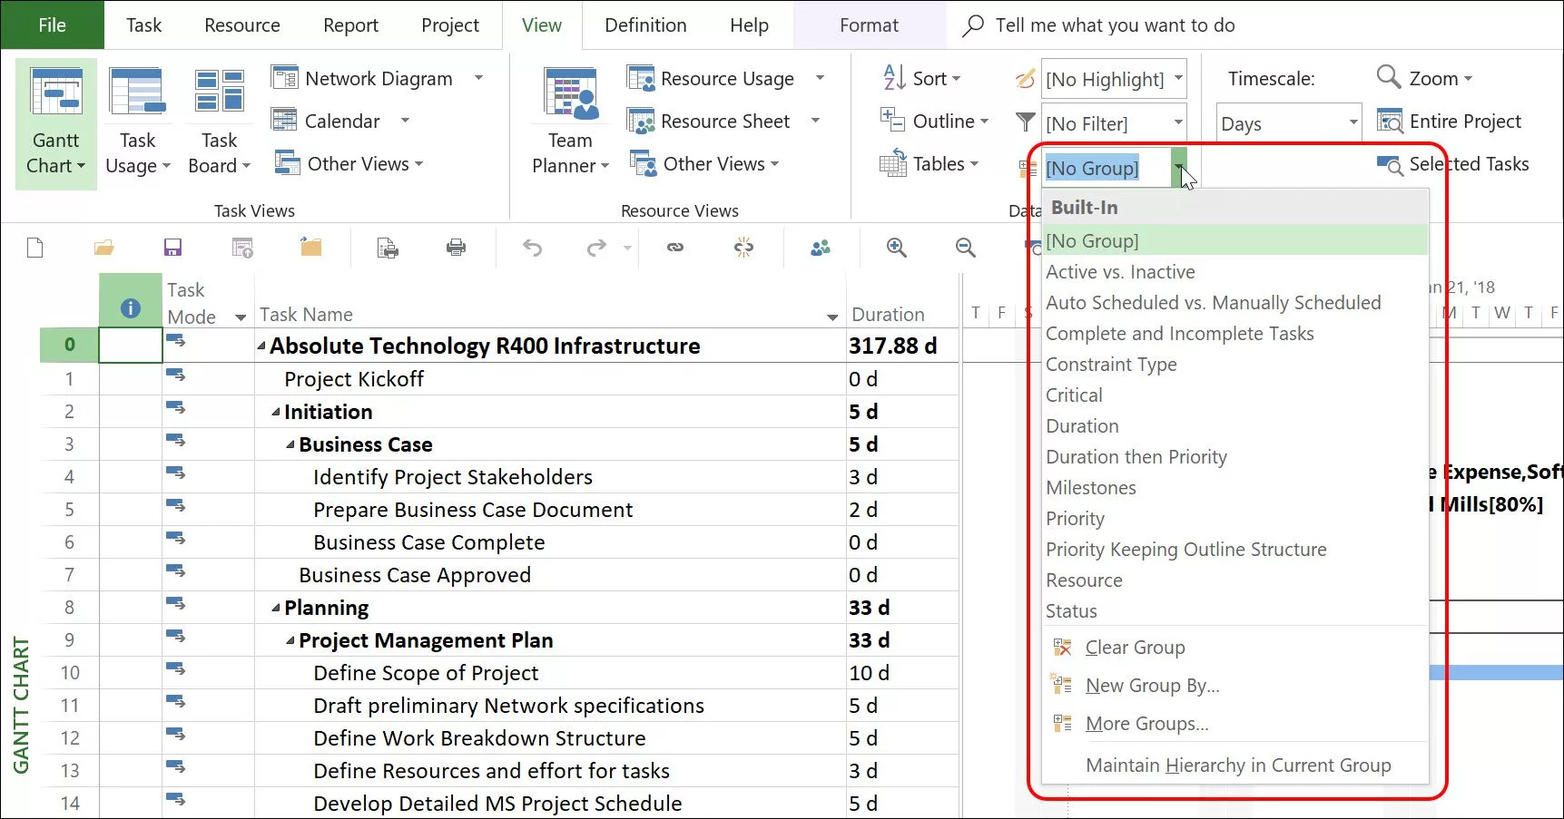Click the Open folder icon
The width and height of the screenshot is (1564, 819).
(x=103, y=248)
